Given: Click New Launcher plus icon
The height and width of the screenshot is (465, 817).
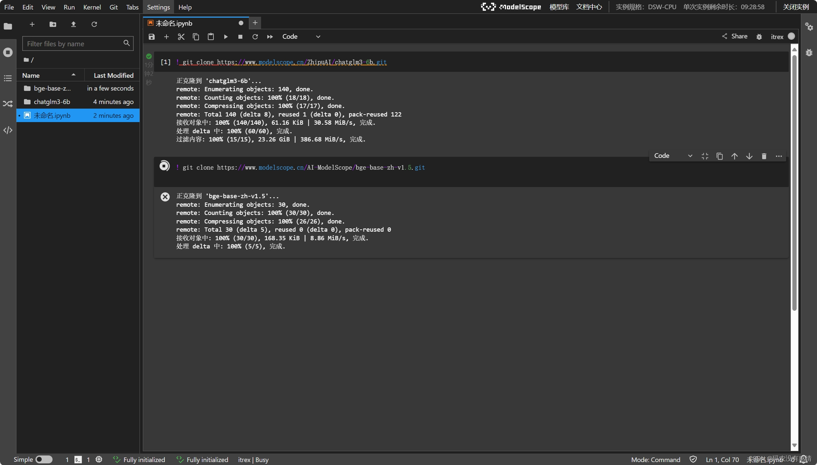Looking at the screenshot, I should click(32, 24).
